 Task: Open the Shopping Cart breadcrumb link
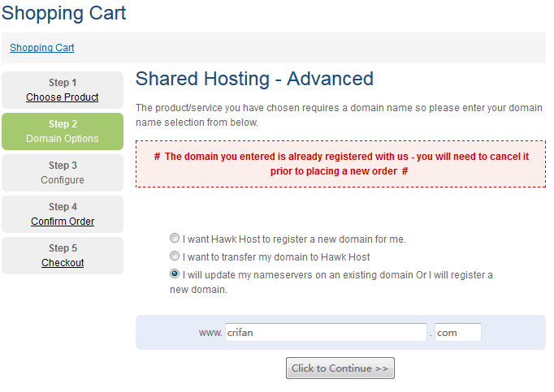41,48
